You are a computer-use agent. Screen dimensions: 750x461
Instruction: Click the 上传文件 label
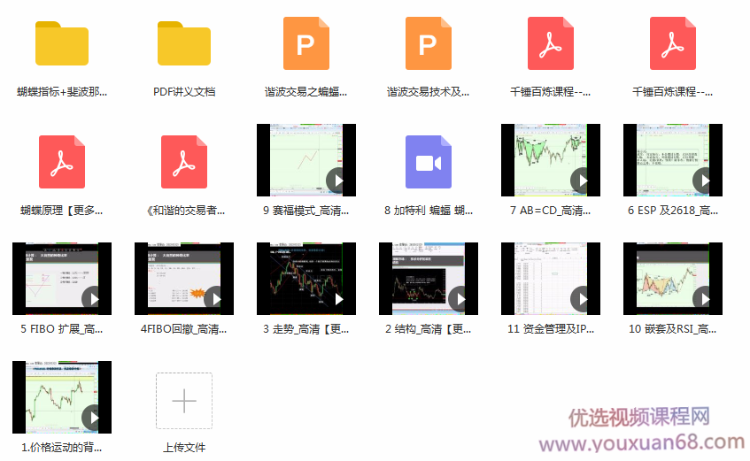point(184,448)
